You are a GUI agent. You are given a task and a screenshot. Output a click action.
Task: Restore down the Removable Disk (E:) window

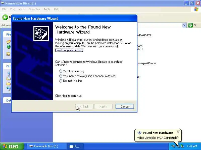point(192,3)
